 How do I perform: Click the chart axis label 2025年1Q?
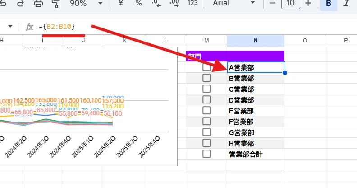[82, 146]
